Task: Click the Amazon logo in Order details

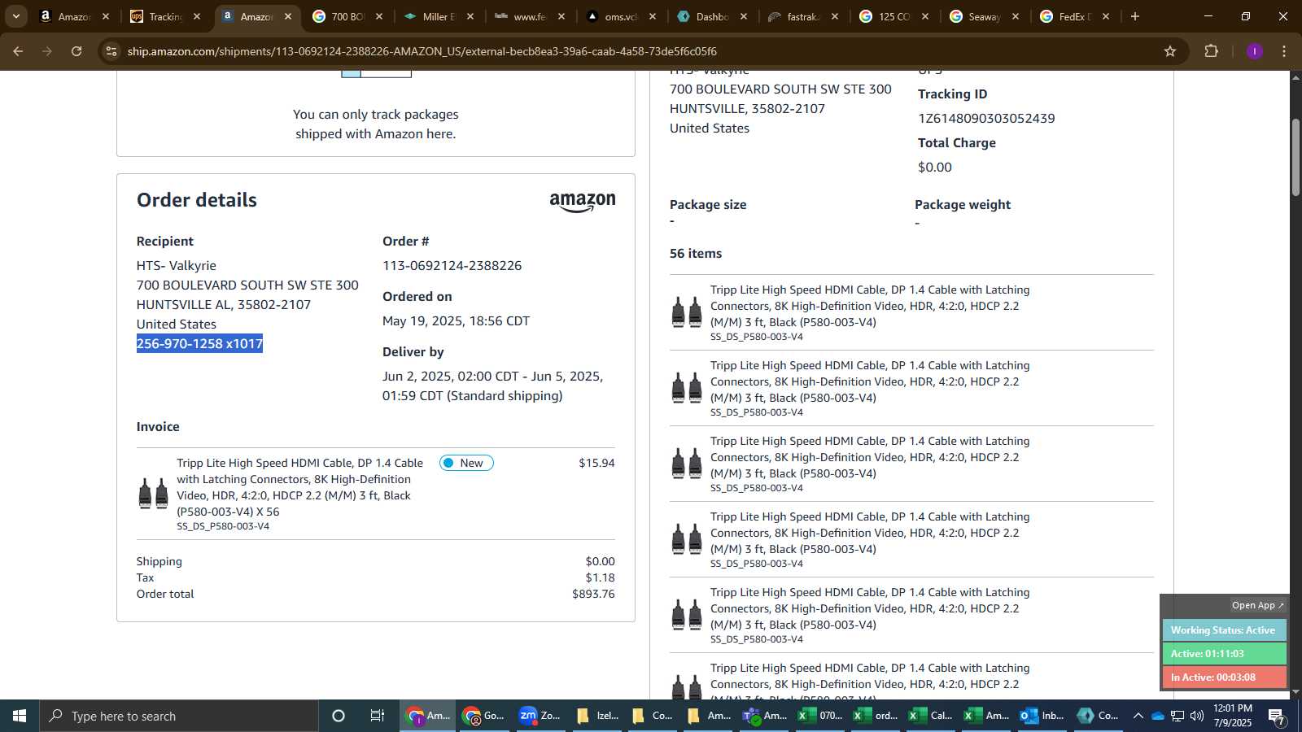Action: click(x=583, y=203)
